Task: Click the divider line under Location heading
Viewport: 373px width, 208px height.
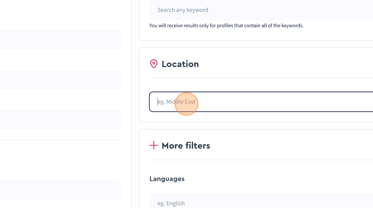Action: (x=260, y=78)
